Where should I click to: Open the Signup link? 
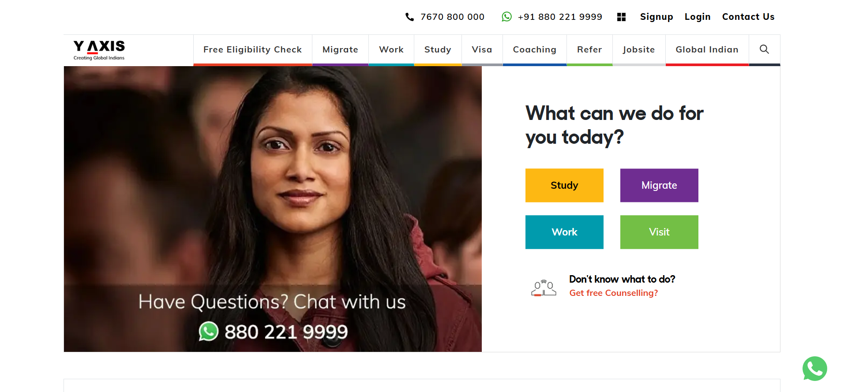(x=656, y=17)
